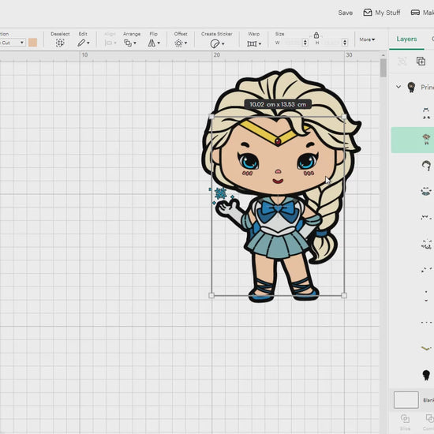Click the Width stepper arrows

click(x=305, y=43)
